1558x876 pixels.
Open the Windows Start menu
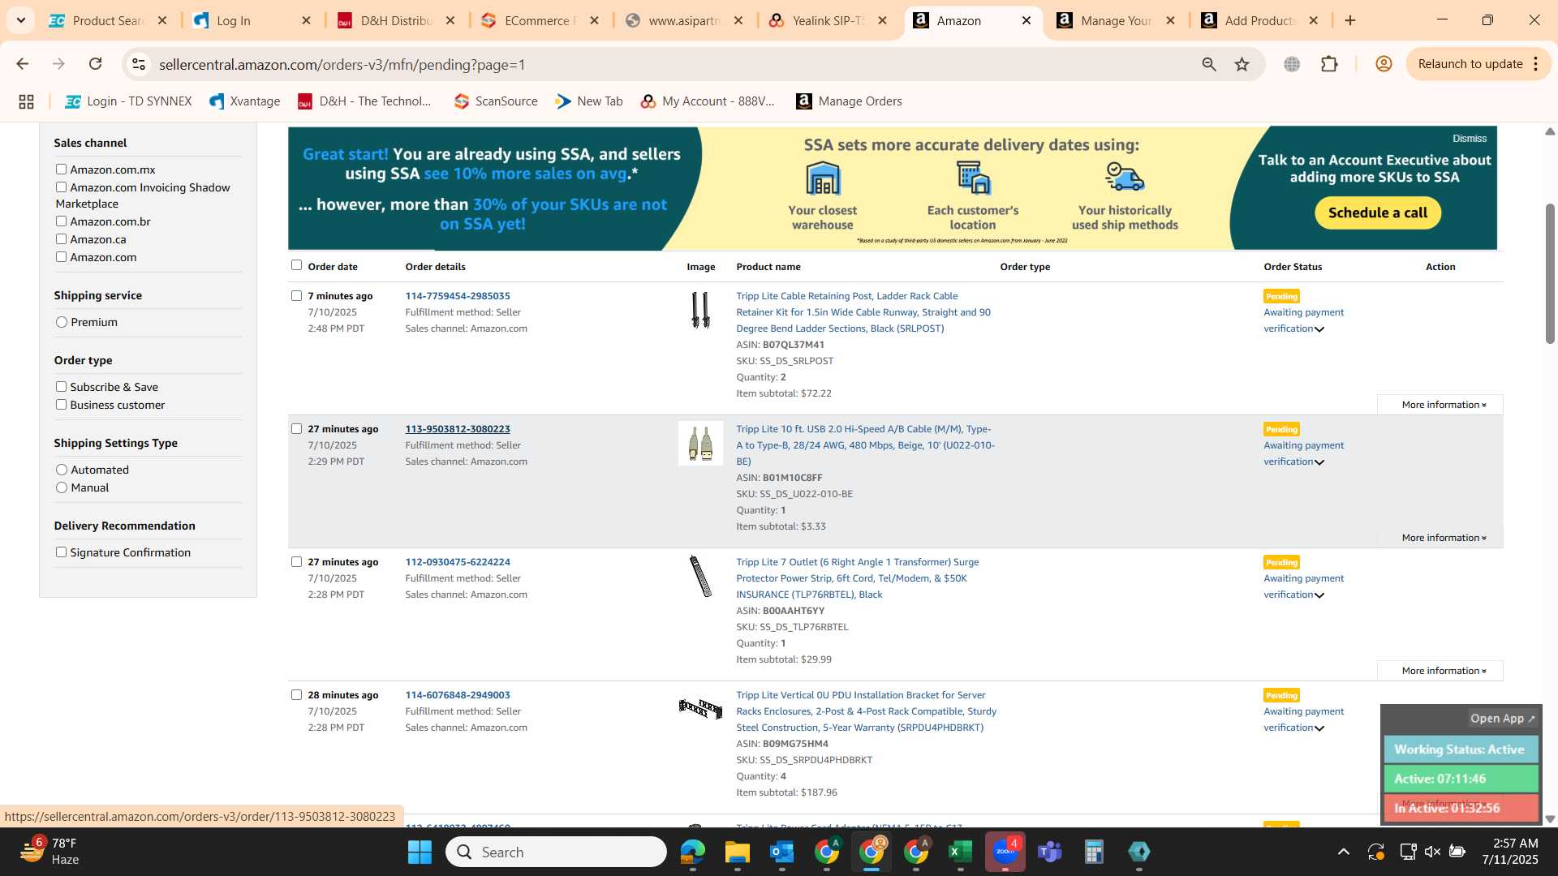[420, 852]
